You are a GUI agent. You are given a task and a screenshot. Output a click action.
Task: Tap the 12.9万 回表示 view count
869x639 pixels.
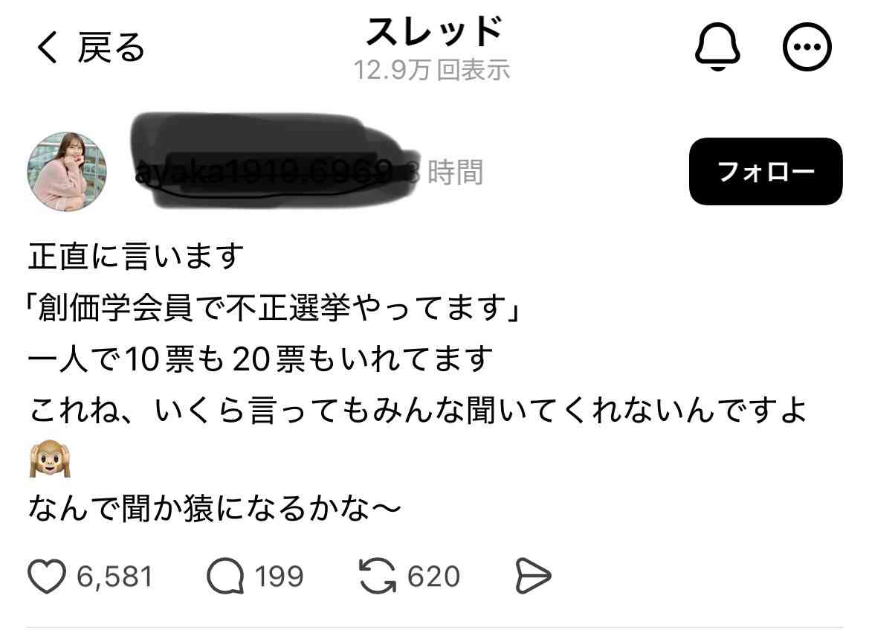[x=432, y=70]
